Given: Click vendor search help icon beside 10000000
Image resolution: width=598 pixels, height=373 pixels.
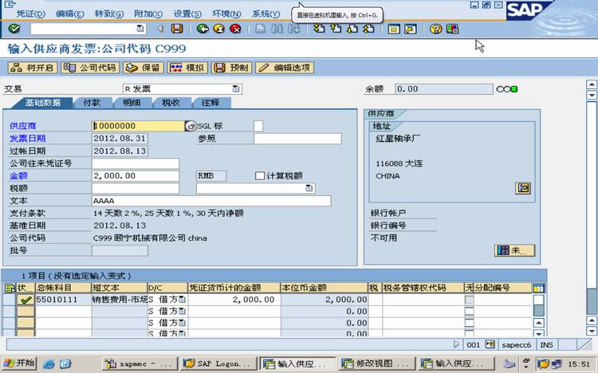Looking at the screenshot, I should point(191,126).
